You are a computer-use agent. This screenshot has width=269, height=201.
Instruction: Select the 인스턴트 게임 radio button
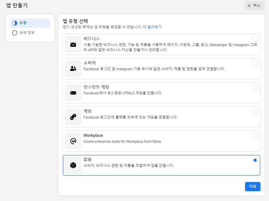255,88
